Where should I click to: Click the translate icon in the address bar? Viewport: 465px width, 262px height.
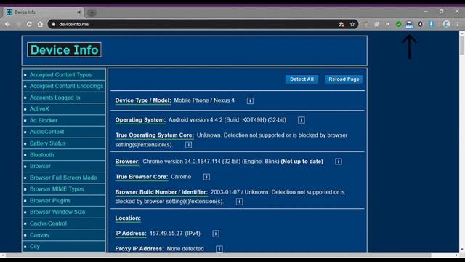click(x=341, y=24)
